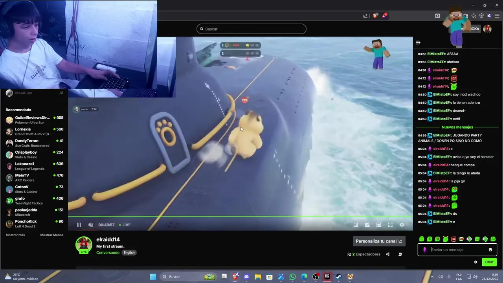
Task: Open elraidd14 channel avatar
Action: pyautogui.click(x=84, y=245)
